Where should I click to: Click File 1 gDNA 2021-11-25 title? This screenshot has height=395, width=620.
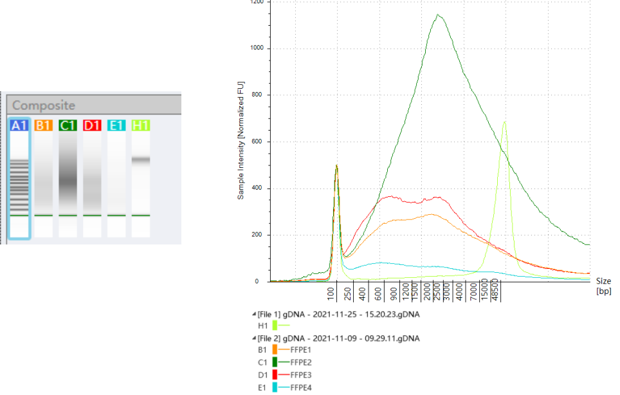338,315
